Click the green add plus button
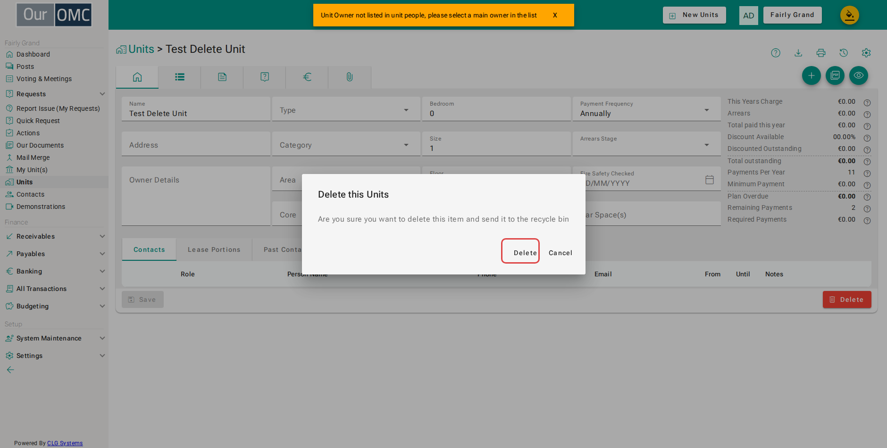 pos(812,75)
